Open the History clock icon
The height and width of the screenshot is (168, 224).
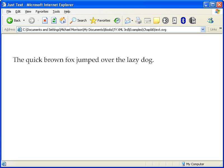click(x=117, y=20)
